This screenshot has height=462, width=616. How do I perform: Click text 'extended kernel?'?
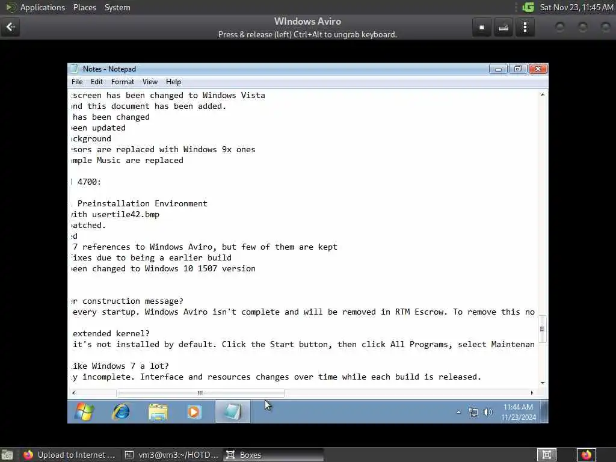111,333
